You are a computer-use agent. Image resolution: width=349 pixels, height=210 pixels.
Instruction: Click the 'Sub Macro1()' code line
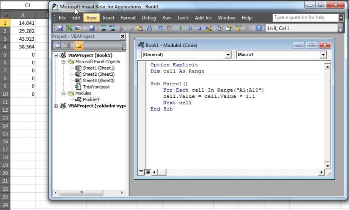(x=169, y=84)
